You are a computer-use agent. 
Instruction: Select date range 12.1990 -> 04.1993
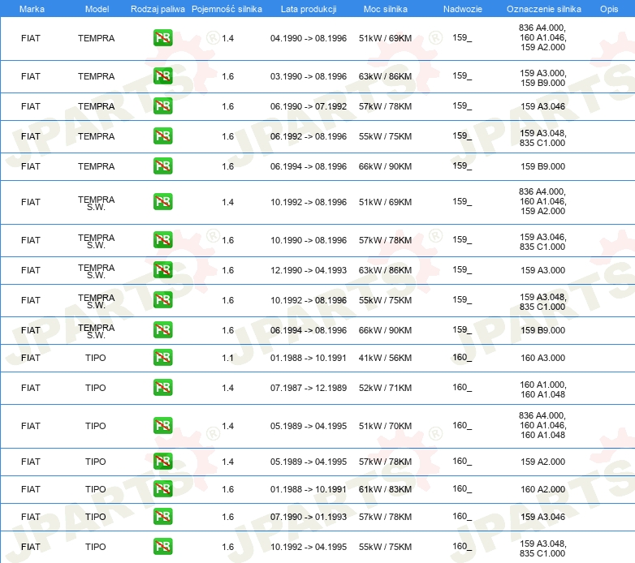point(309,270)
